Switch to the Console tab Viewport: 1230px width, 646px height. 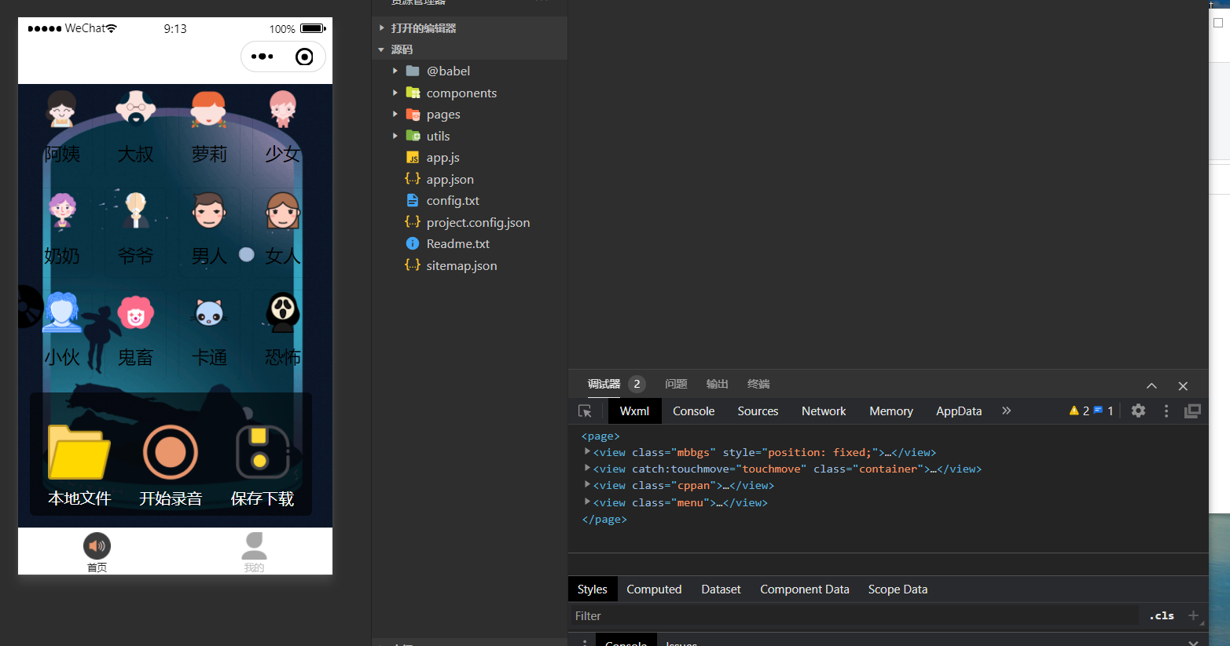(x=693, y=411)
